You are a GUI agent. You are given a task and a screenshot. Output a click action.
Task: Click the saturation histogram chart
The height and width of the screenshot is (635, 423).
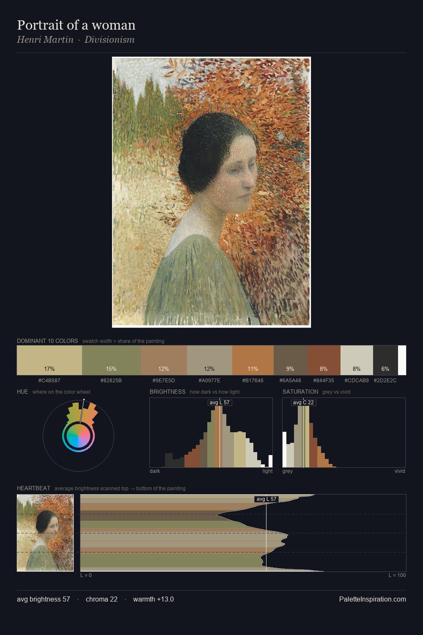[x=344, y=433]
